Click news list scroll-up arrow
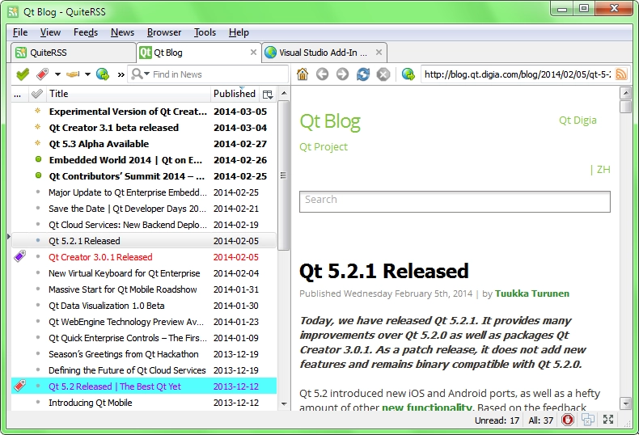Screen dimensions: 639x435 pos(284,93)
